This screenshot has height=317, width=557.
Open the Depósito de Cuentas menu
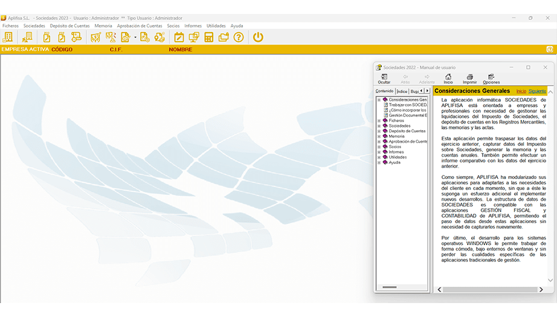pos(69,26)
